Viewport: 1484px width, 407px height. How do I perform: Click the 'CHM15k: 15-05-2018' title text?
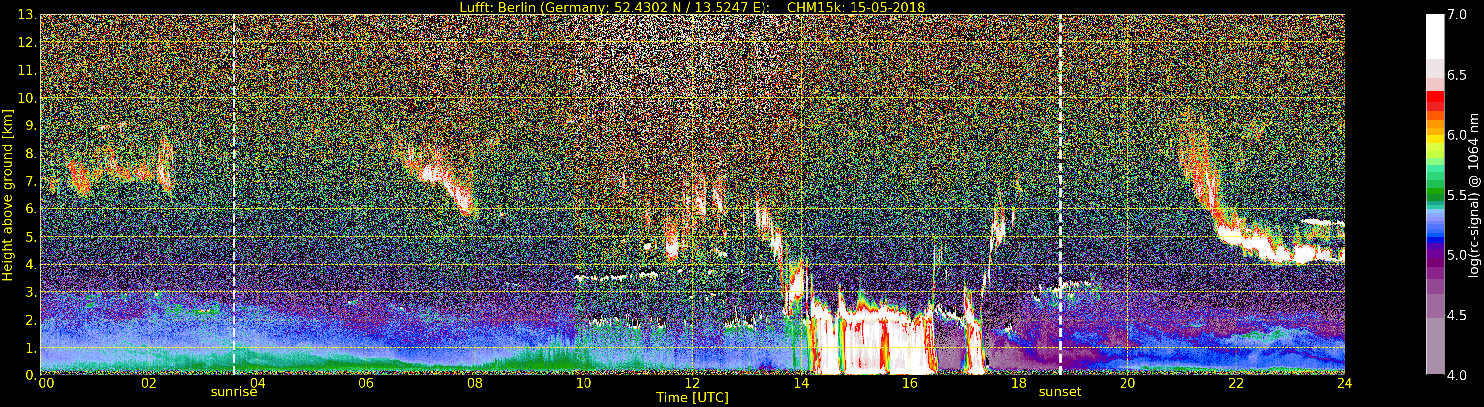click(x=855, y=7)
